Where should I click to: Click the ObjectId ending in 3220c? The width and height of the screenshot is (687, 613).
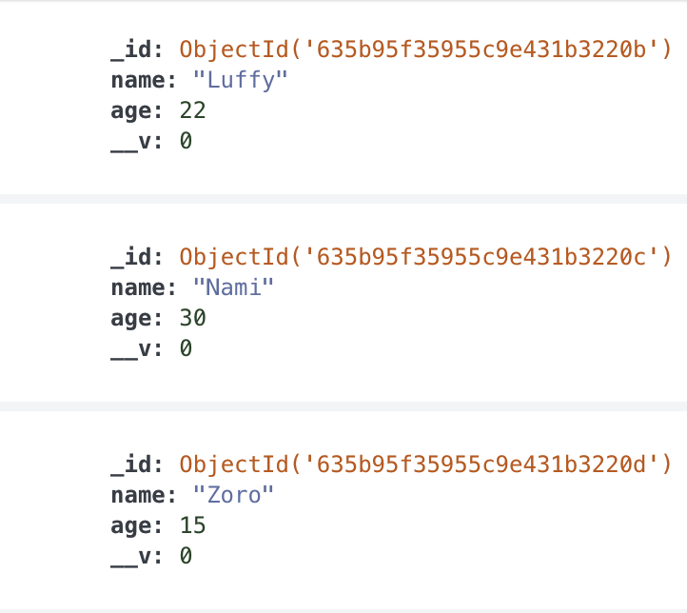[x=425, y=257]
